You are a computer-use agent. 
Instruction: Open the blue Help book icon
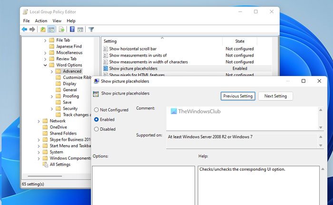(x=72, y=29)
